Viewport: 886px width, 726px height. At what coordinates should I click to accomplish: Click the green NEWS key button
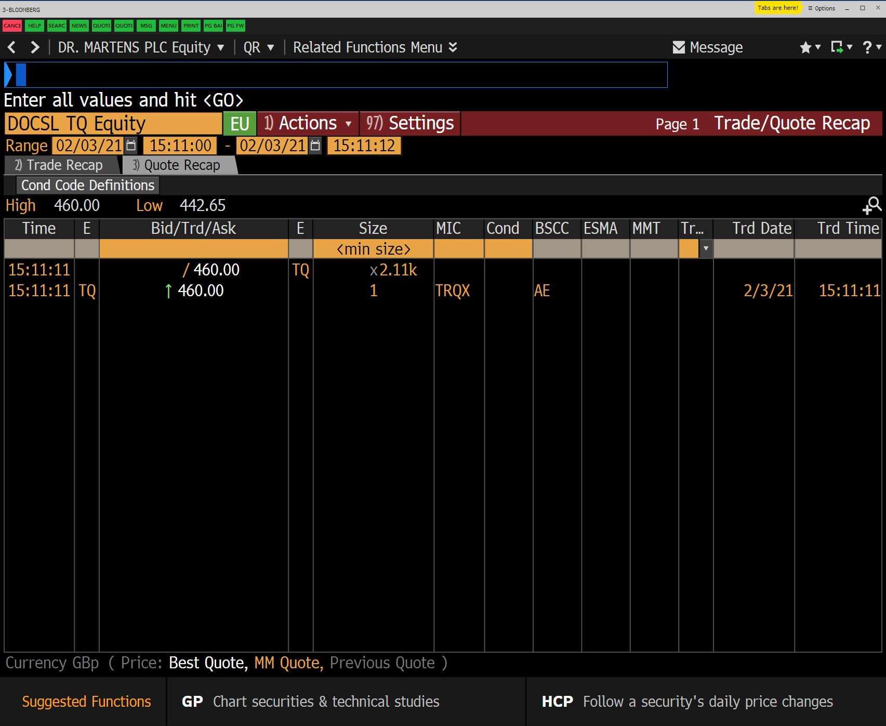[x=79, y=25]
